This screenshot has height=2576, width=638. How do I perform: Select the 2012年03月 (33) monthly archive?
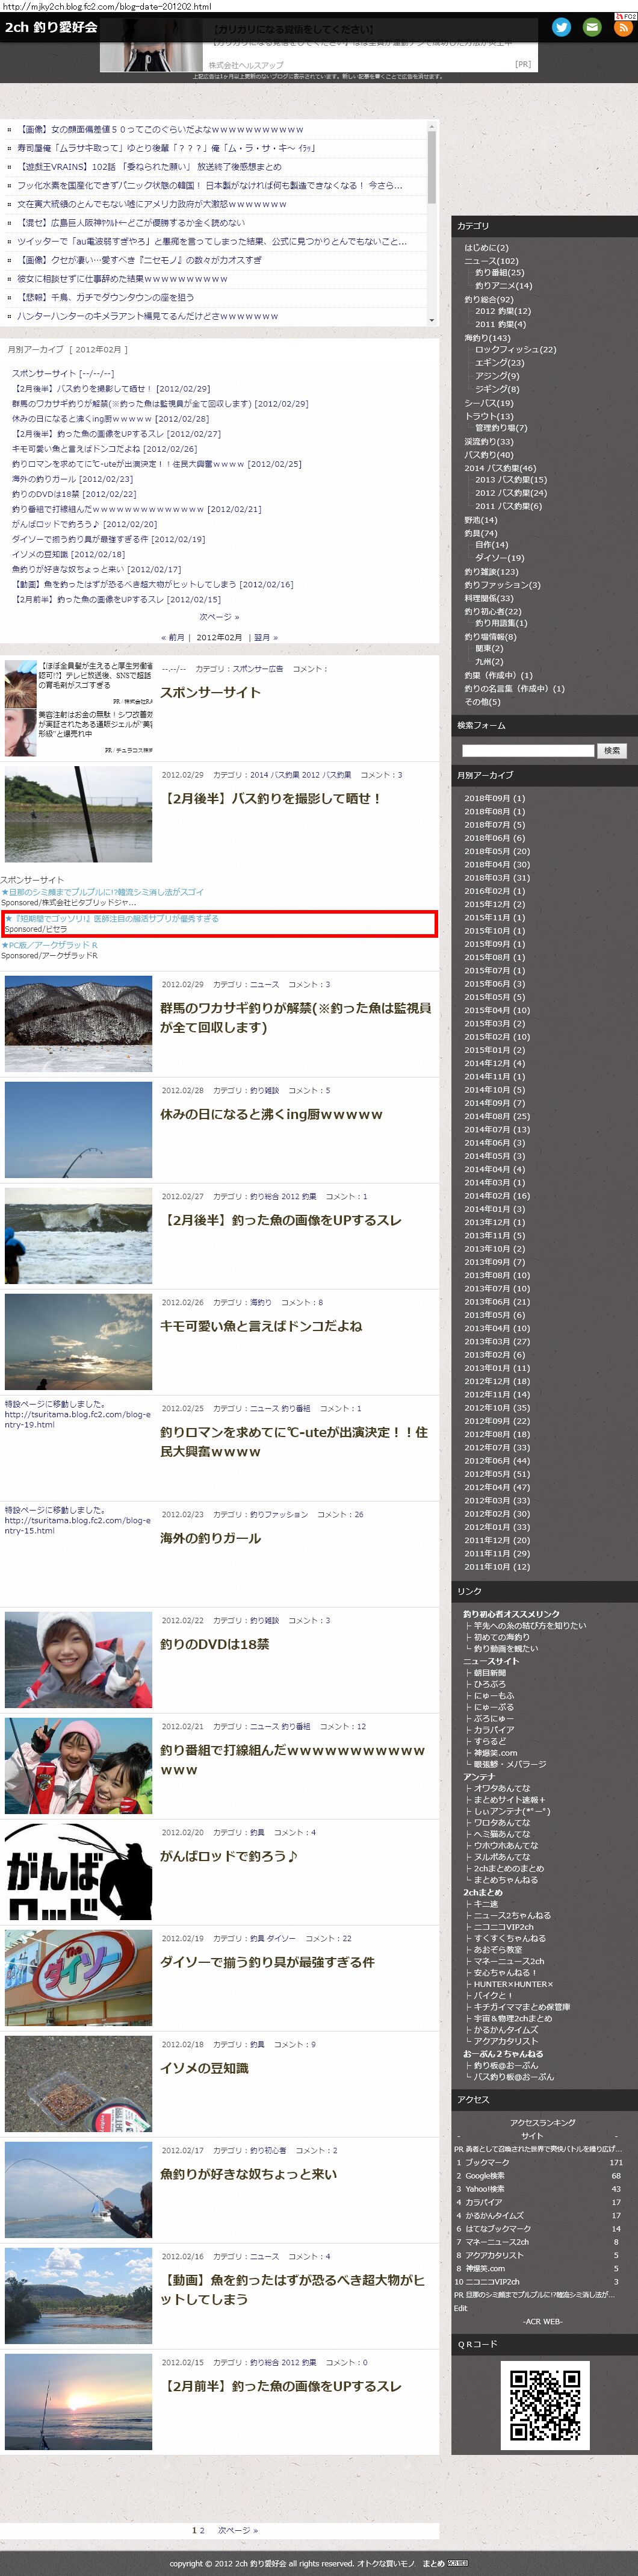tap(497, 1500)
